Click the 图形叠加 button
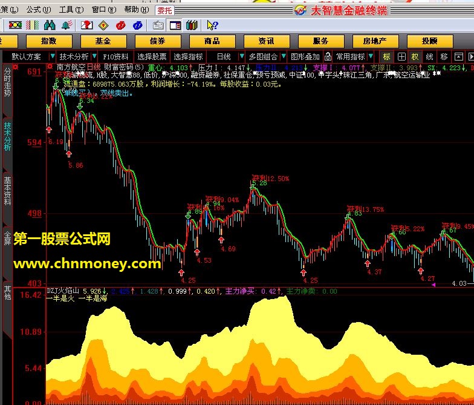 click(x=305, y=57)
